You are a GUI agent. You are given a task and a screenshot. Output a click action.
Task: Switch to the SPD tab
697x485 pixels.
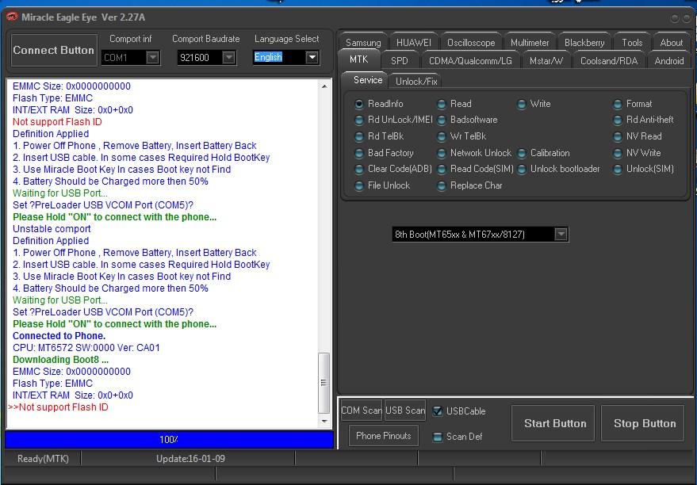pos(399,61)
